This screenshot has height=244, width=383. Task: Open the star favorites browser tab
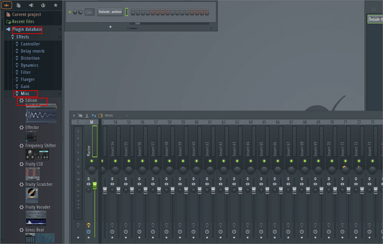pos(56,5)
